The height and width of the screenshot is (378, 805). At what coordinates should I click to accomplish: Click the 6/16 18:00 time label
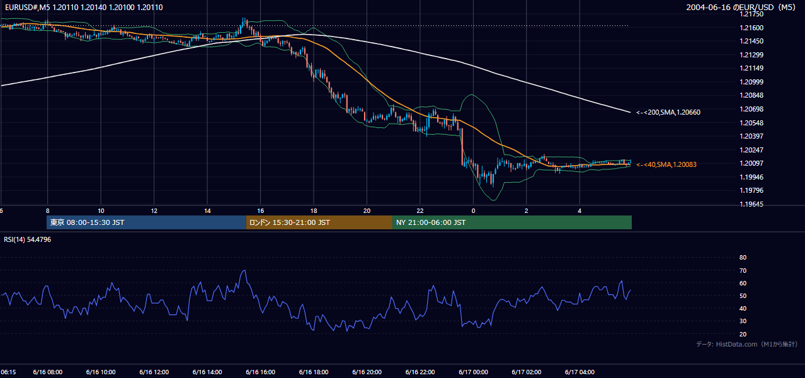[x=314, y=372]
